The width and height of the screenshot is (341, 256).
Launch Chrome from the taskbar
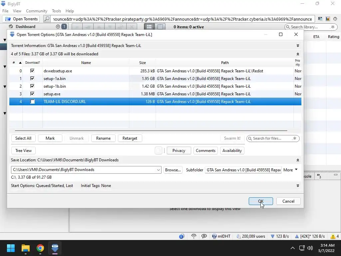tap(40, 248)
